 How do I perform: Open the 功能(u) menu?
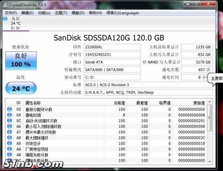point(44,13)
